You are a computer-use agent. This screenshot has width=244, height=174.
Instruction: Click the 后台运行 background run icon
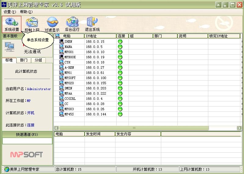pyautogui.click(x=72, y=24)
